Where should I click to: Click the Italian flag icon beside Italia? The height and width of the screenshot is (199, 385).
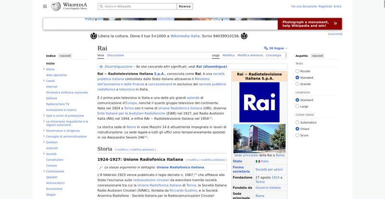coord(257,162)
